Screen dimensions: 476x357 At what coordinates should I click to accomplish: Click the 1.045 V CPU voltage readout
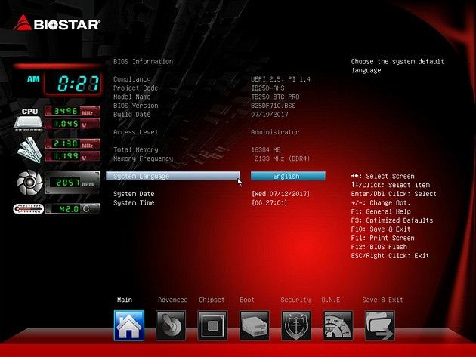coord(73,124)
